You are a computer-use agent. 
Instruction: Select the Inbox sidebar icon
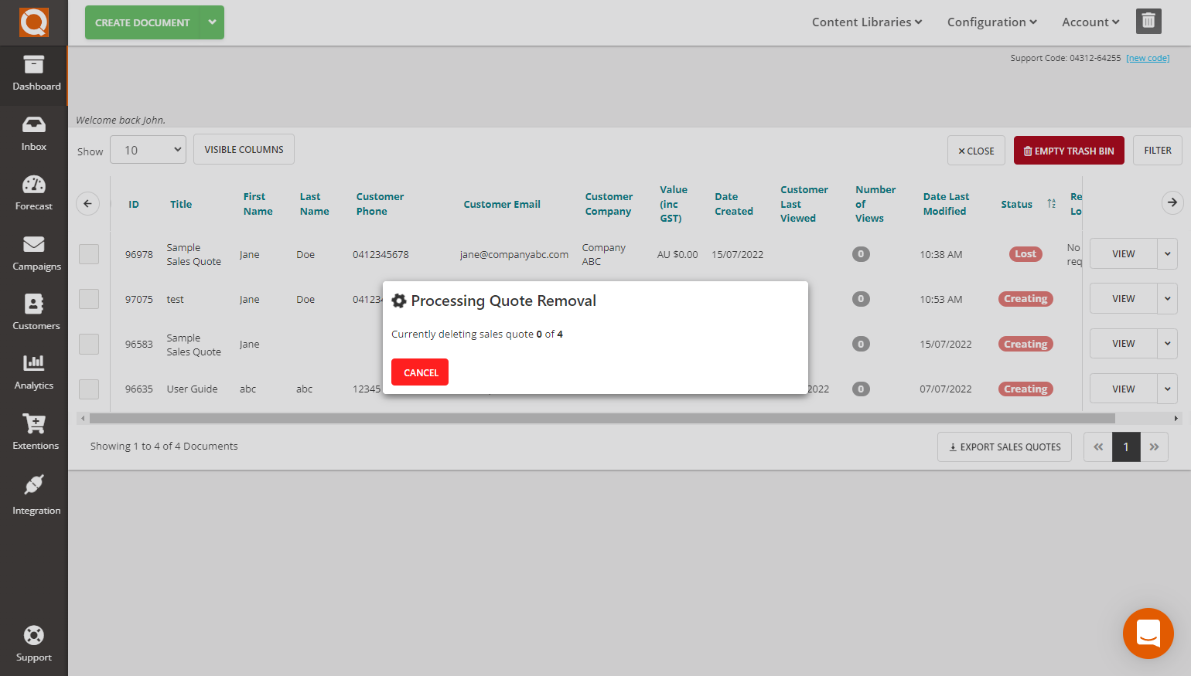click(33, 134)
